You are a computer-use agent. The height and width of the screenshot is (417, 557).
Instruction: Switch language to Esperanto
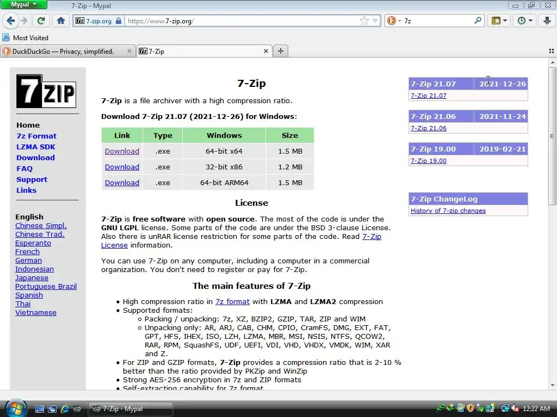(x=33, y=243)
